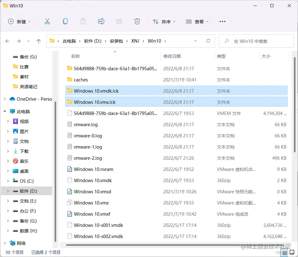Image resolution: width=298 pixels, height=257 pixels.
Task: Expand the OS (C:) drive node
Action: 8,181
